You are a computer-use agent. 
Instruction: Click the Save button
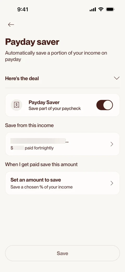(63, 253)
